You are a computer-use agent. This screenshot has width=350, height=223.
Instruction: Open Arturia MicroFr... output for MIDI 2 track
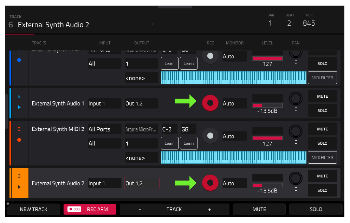(142, 129)
